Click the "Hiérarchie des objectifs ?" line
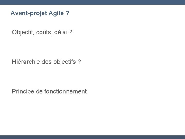The width and height of the screenshot is (185, 139). [x=46, y=62]
